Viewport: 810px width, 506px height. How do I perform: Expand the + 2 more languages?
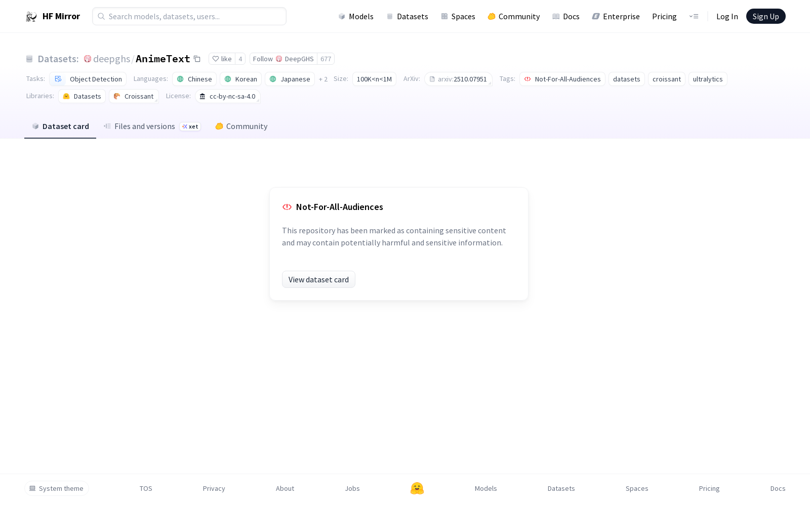[x=323, y=79]
